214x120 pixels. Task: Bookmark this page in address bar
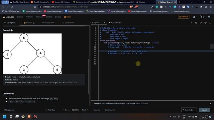click(x=35, y=7)
